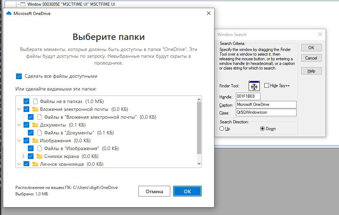Collapse the Личное хранилище folder

click(x=19, y=164)
